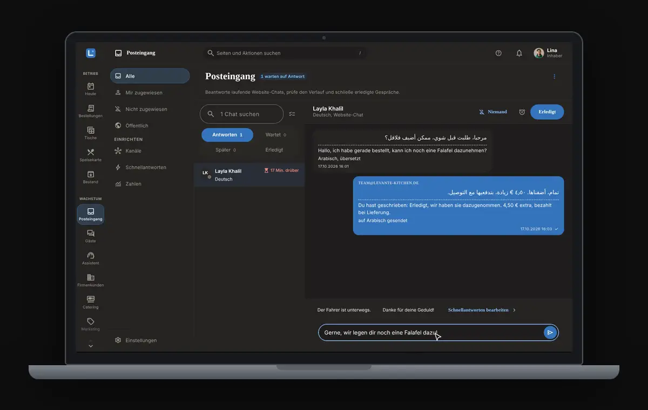Click into the "1 Chat suchen" search box
This screenshot has height=410, width=648.
pyautogui.click(x=241, y=114)
